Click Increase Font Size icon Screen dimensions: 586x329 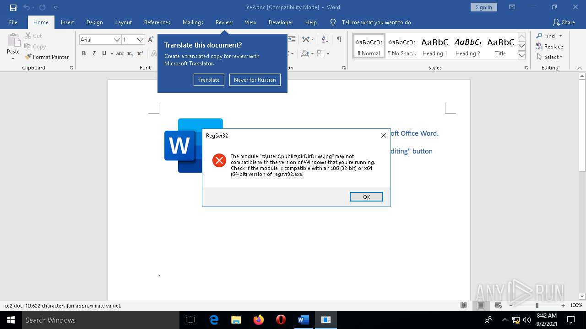[x=151, y=40]
